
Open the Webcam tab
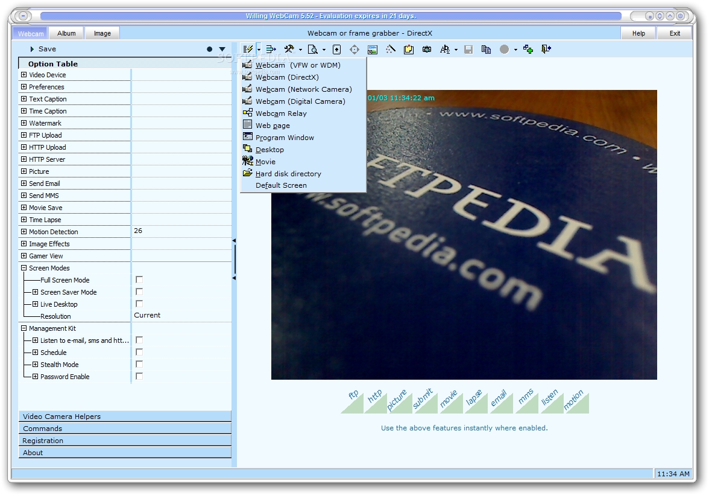click(31, 34)
